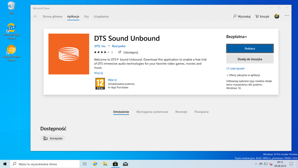Open the DTS, Inc. publisher link
298x168 pixels.
click(100, 46)
